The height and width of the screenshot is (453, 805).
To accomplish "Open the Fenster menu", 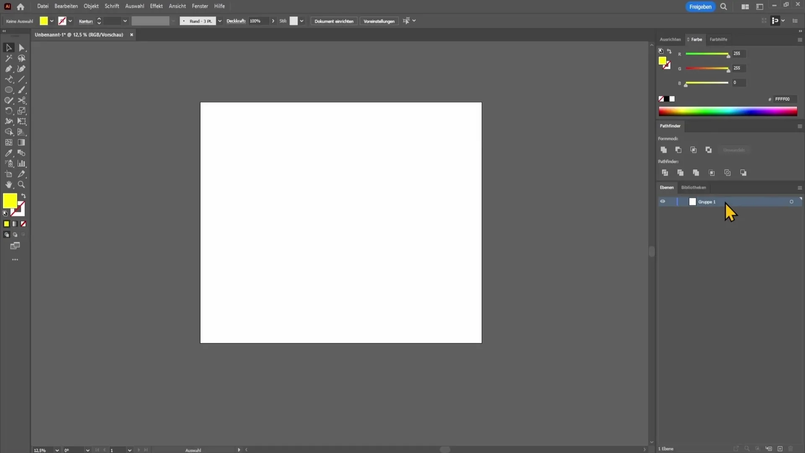I will (x=200, y=6).
